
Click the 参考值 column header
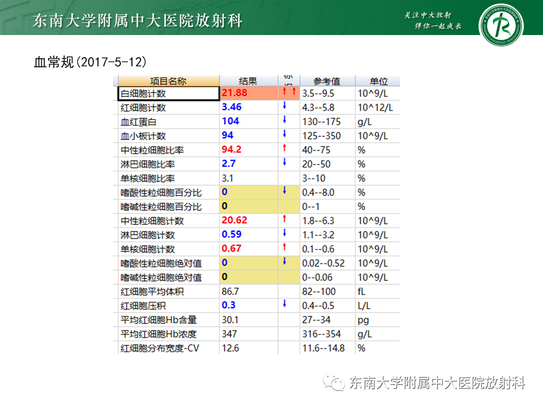pos(327,81)
